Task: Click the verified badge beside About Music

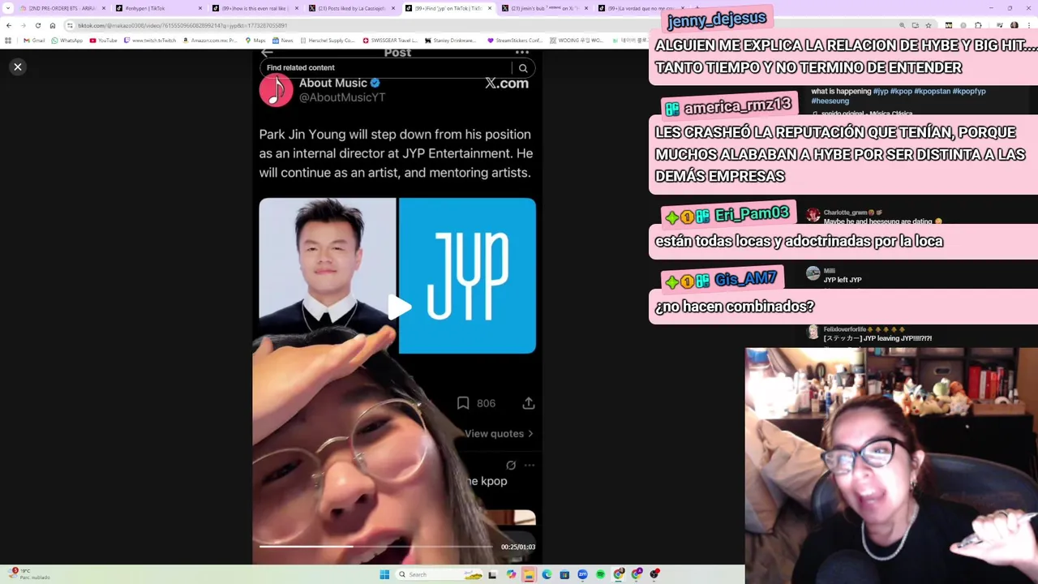Action: [x=375, y=83]
